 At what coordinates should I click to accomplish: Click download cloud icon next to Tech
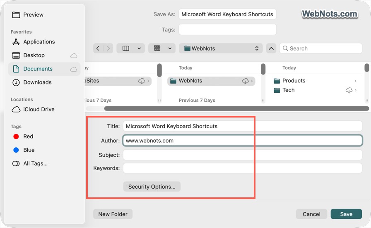[x=349, y=90]
